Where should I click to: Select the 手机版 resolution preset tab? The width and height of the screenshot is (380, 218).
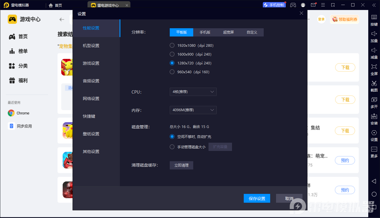click(x=205, y=32)
